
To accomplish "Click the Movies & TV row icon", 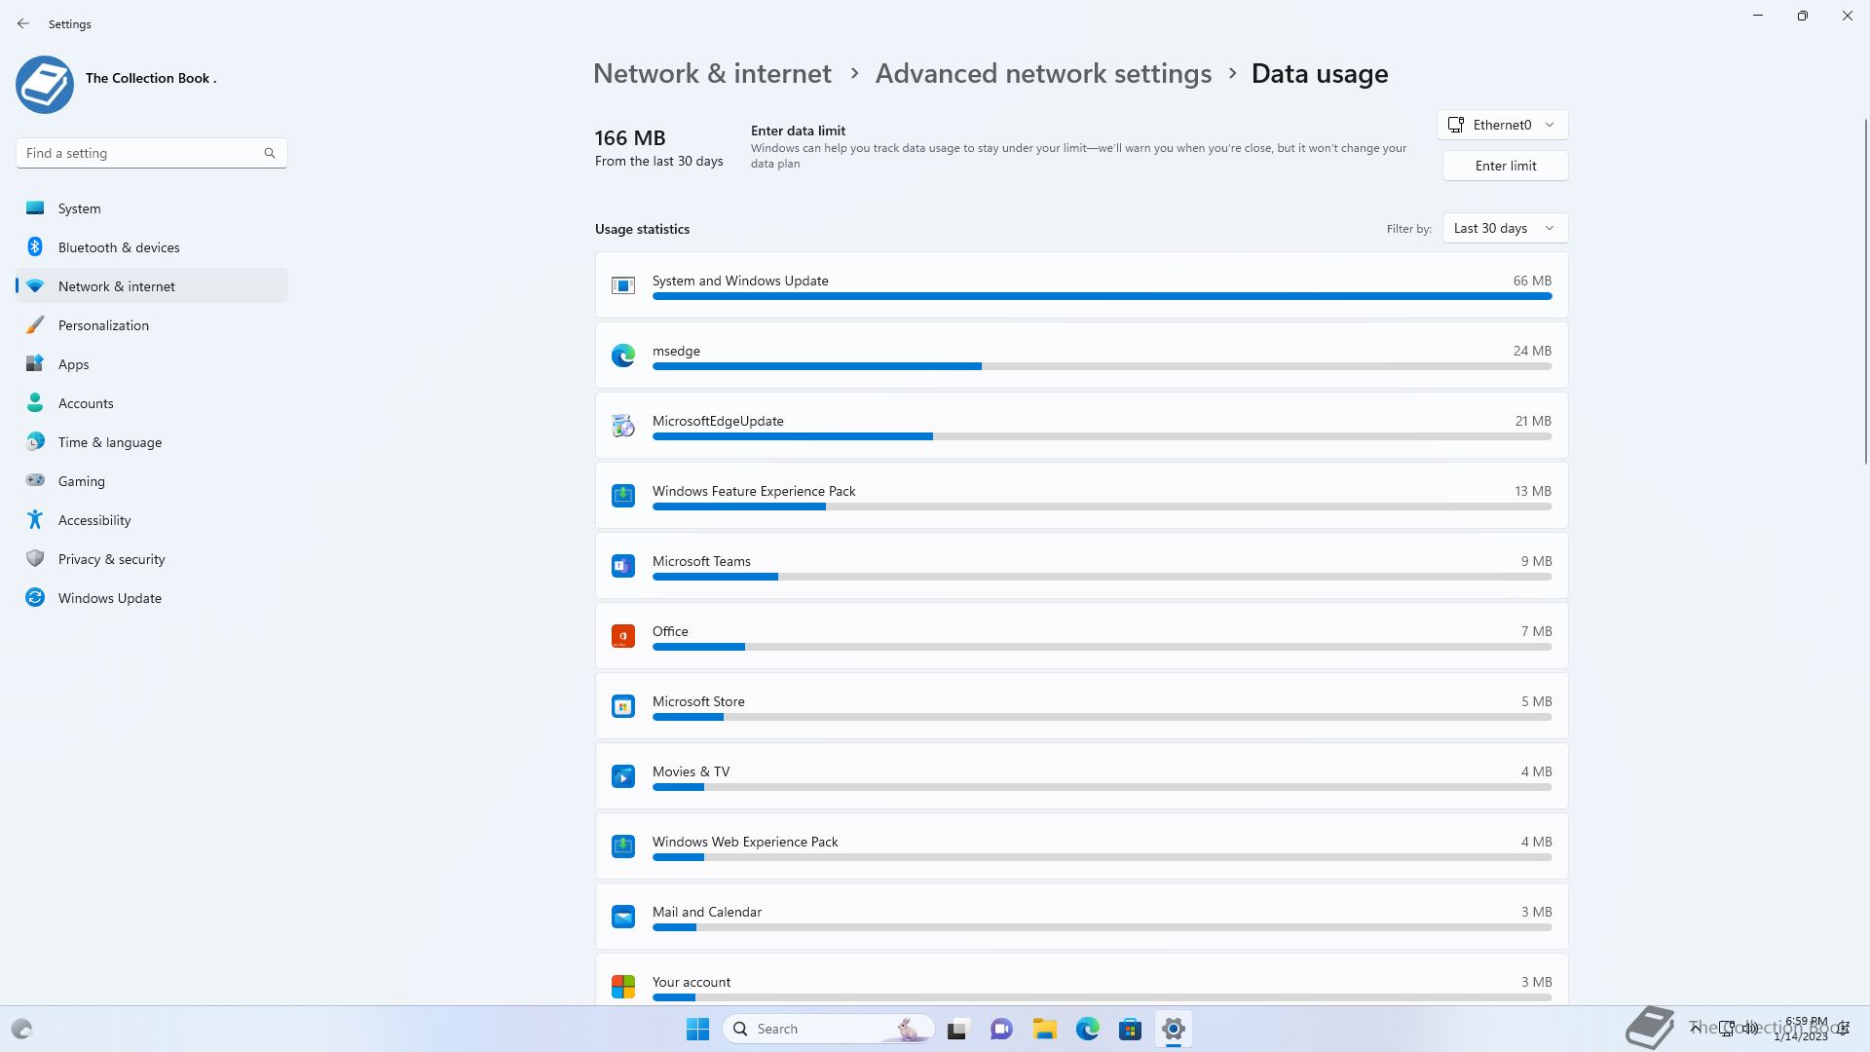I will tap(623, 776).
